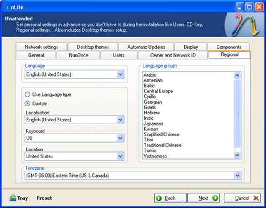266x208 pixels.
Task: Open the Desktop themes tab
Action: click(x=93, y=47)
